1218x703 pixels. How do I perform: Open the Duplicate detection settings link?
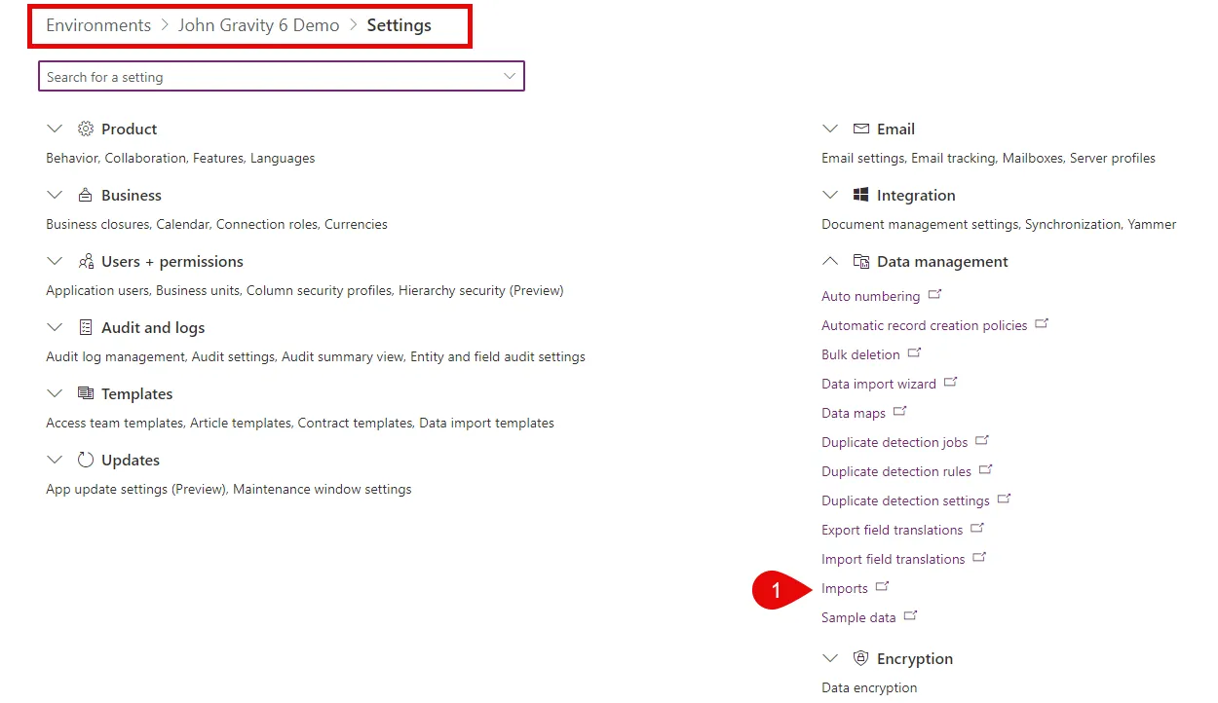click(905, 500)
